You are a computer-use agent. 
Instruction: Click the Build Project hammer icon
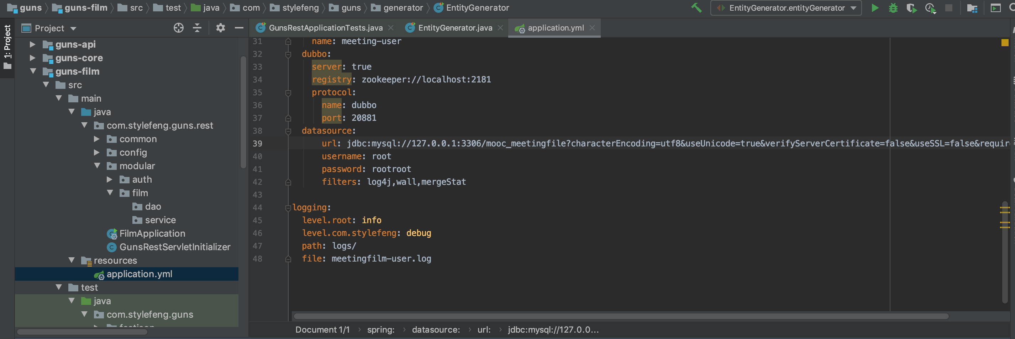coord(696,8)
